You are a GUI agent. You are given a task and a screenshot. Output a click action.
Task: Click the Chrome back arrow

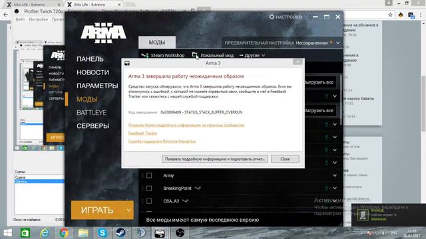(x=6, y=15)
